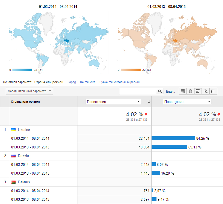This screenshot has height=204, width=223.
Task: Click inside the table search field
Action: pyautogui.click(x=138, y=91)
